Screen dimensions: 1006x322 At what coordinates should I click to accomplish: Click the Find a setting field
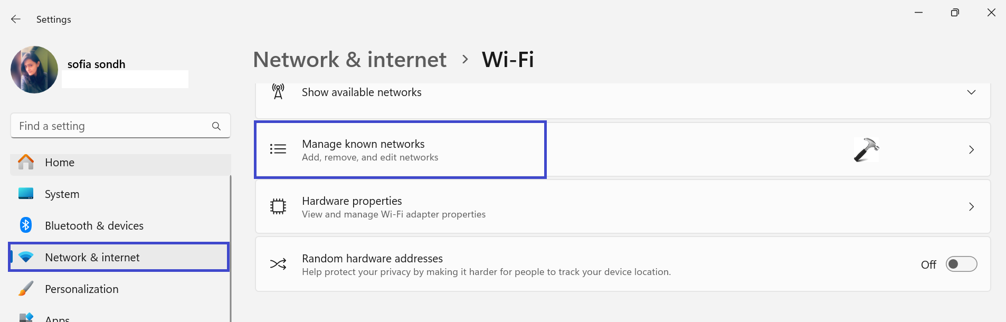click(x=111, y=126)
